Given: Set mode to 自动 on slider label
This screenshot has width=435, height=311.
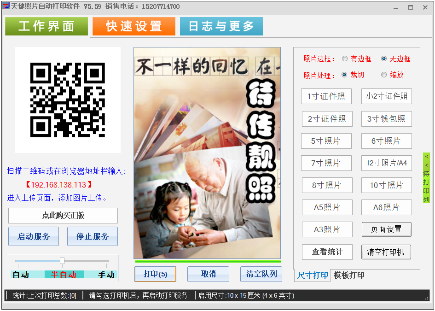Looking at the screenshot, I should [21, 275].
